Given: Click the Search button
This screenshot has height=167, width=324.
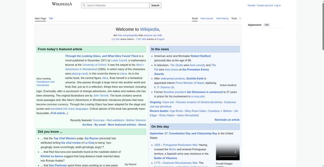Looking at the screenshot, I should click(x=155, y=5).
